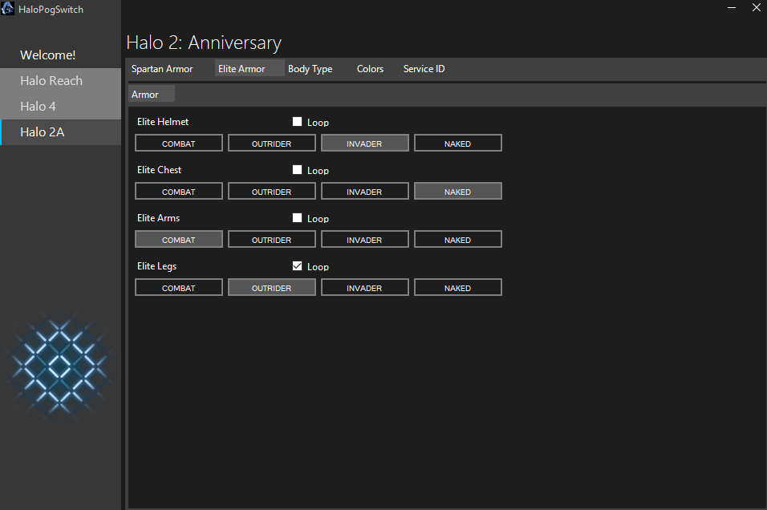Click the Elite Arms label
The image size is (767, 510).
[159, 218]
